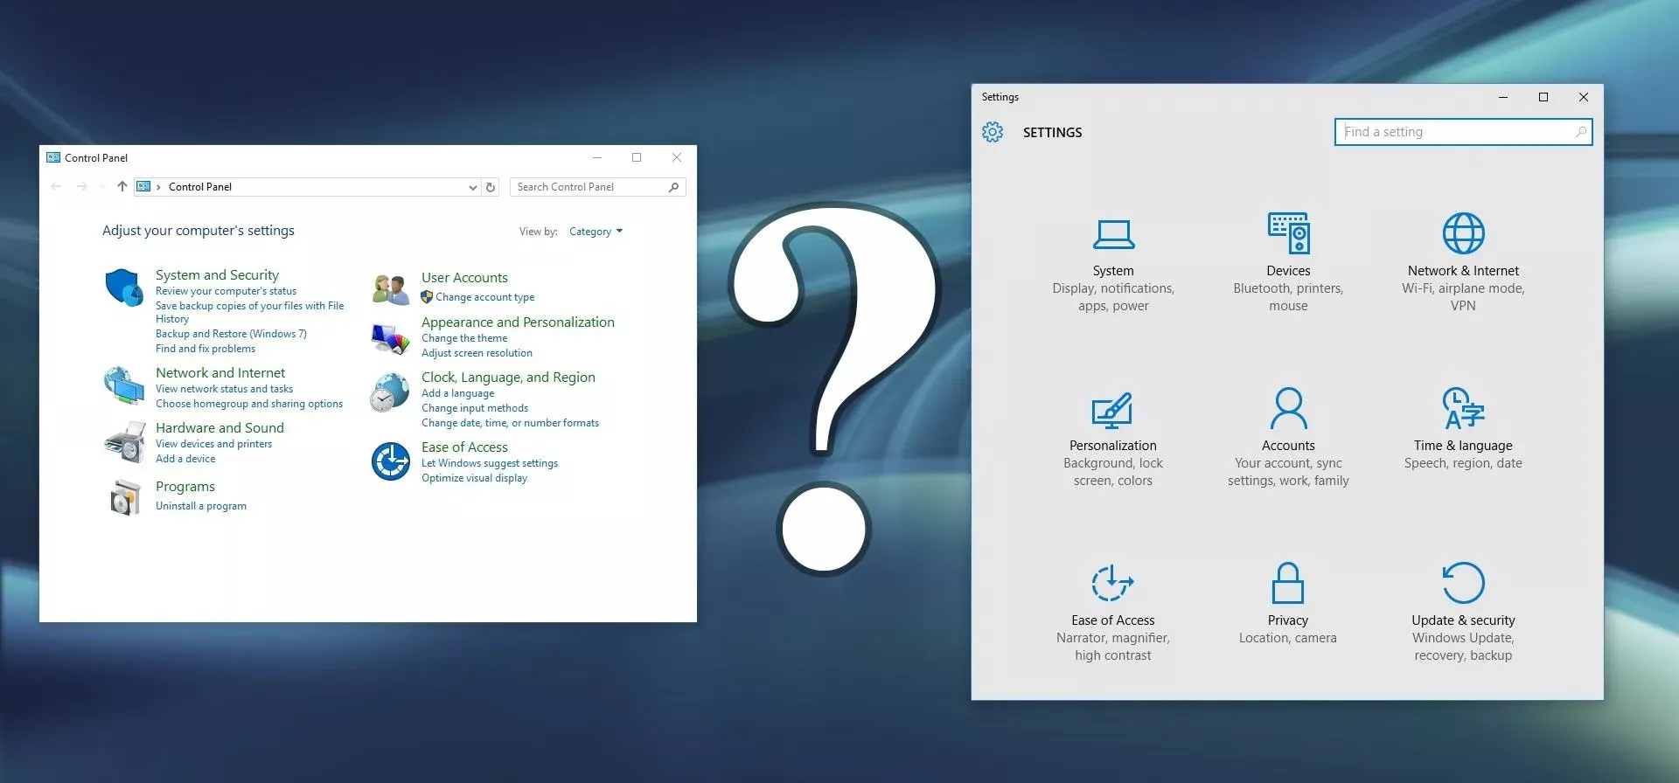Viewport: 1679px width, 783px height.
Task: Open the Update & security icon
Action: tap(1463, 583)
